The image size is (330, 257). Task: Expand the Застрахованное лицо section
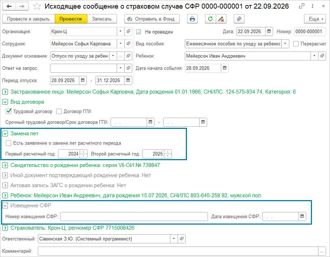(5, 92)
